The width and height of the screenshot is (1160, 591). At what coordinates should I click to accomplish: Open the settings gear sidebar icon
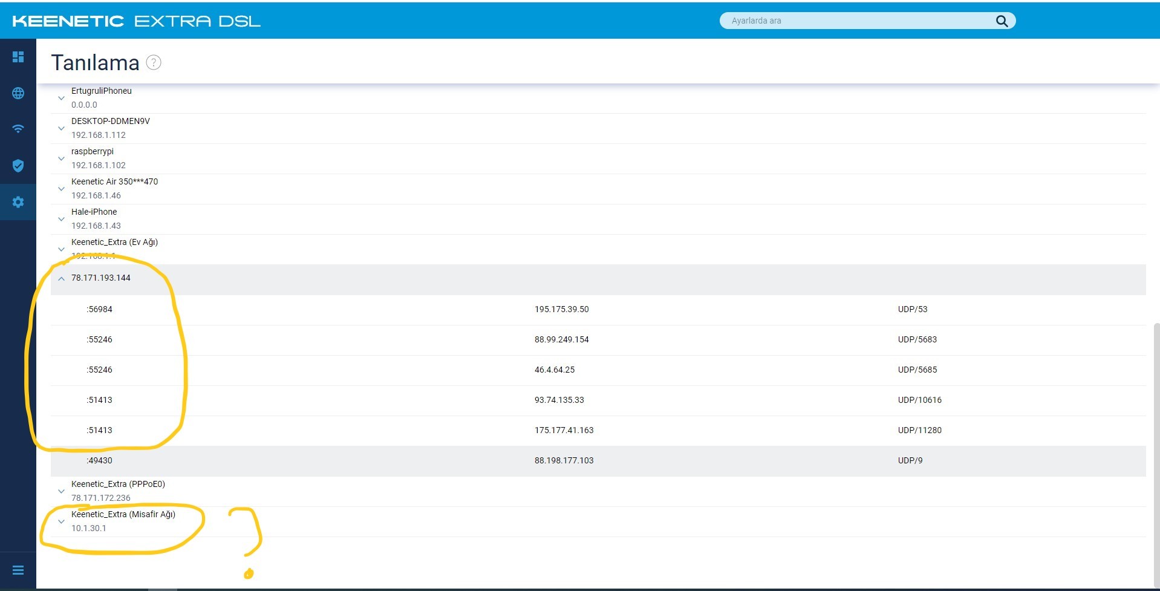[x=18, y=202]
